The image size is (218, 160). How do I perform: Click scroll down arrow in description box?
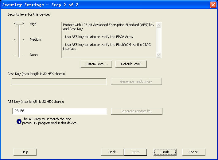[x=158, y=55]
